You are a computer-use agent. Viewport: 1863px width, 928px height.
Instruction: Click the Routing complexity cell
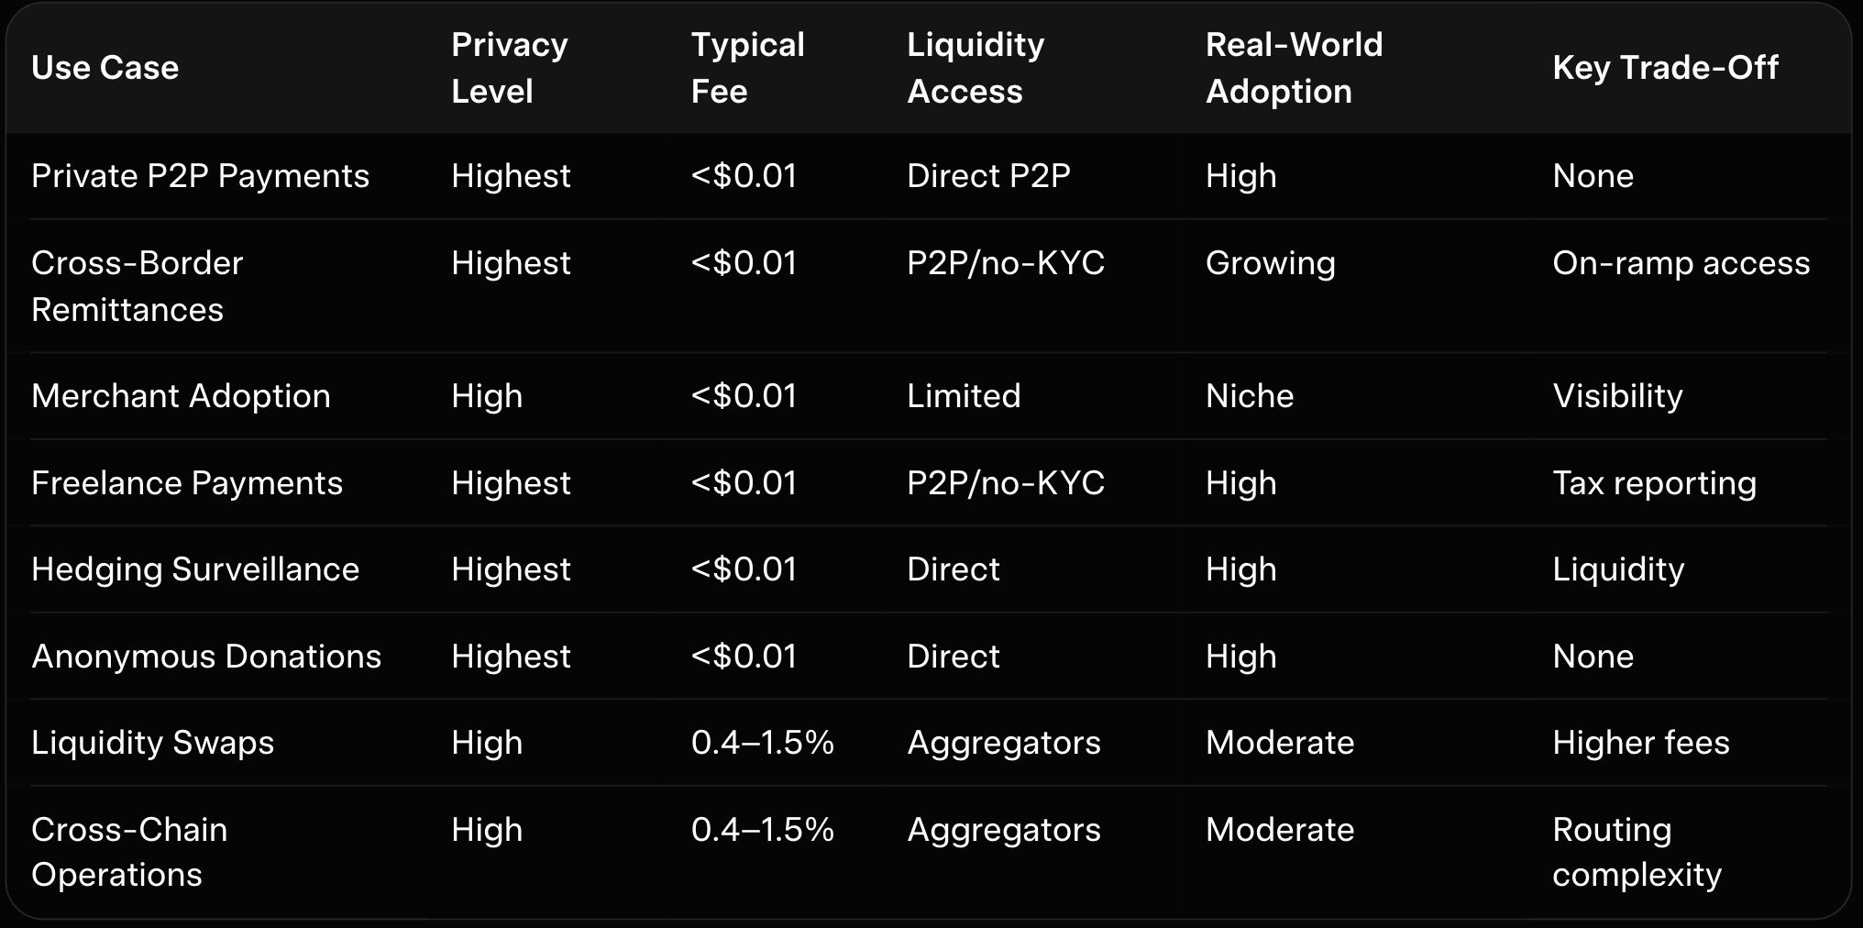coord(1637,852)
